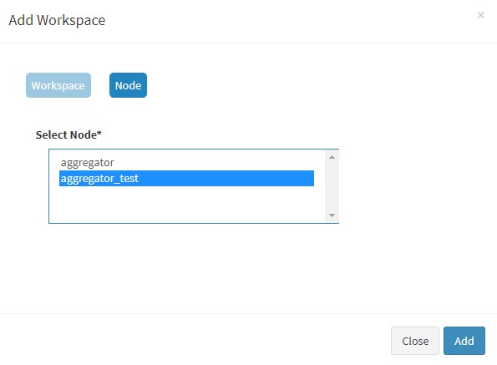497x365 pixels.
Task: Click the node list scroll-down arrow
Action: (x=332, y=215)
